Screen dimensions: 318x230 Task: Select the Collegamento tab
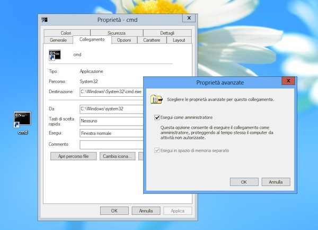[92, 40]
